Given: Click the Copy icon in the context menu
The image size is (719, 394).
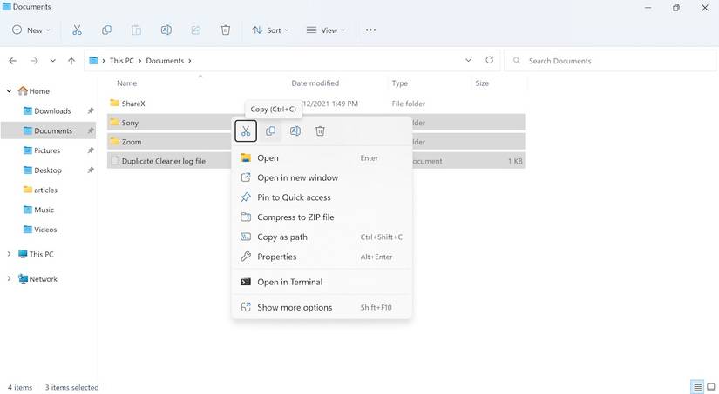Looking at the screenshot, I should pyautogui.click(x=270, y=131).
